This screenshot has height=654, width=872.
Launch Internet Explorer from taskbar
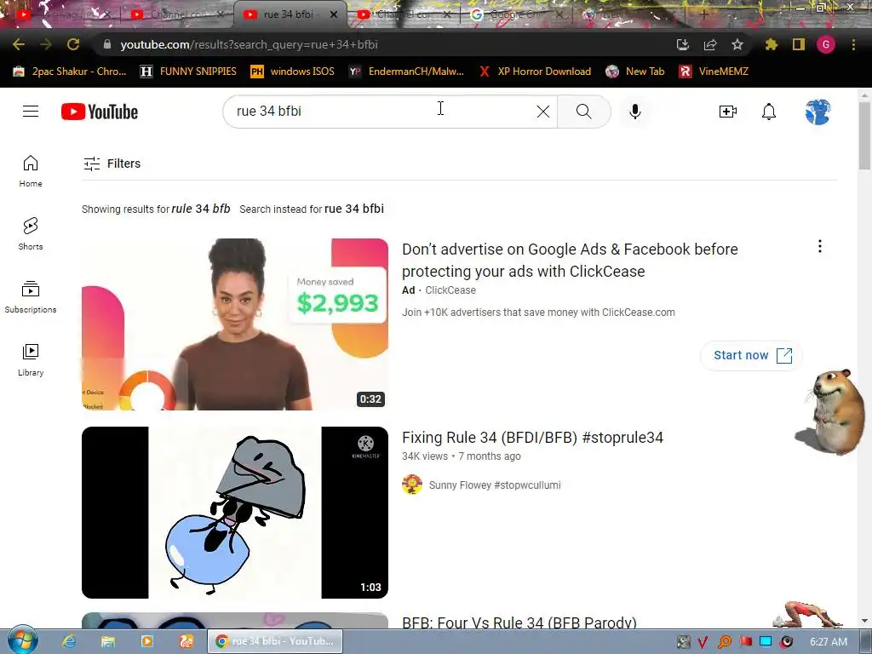pyautogui.click(x=69, y=641)
